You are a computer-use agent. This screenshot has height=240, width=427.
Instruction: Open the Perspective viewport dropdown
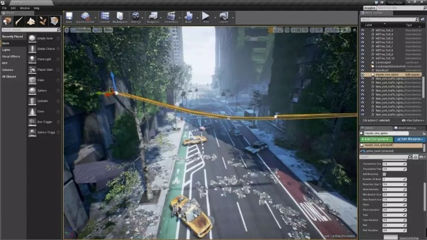pos(81,29)
